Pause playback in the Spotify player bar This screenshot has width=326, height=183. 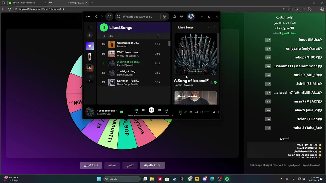(151, 110)
